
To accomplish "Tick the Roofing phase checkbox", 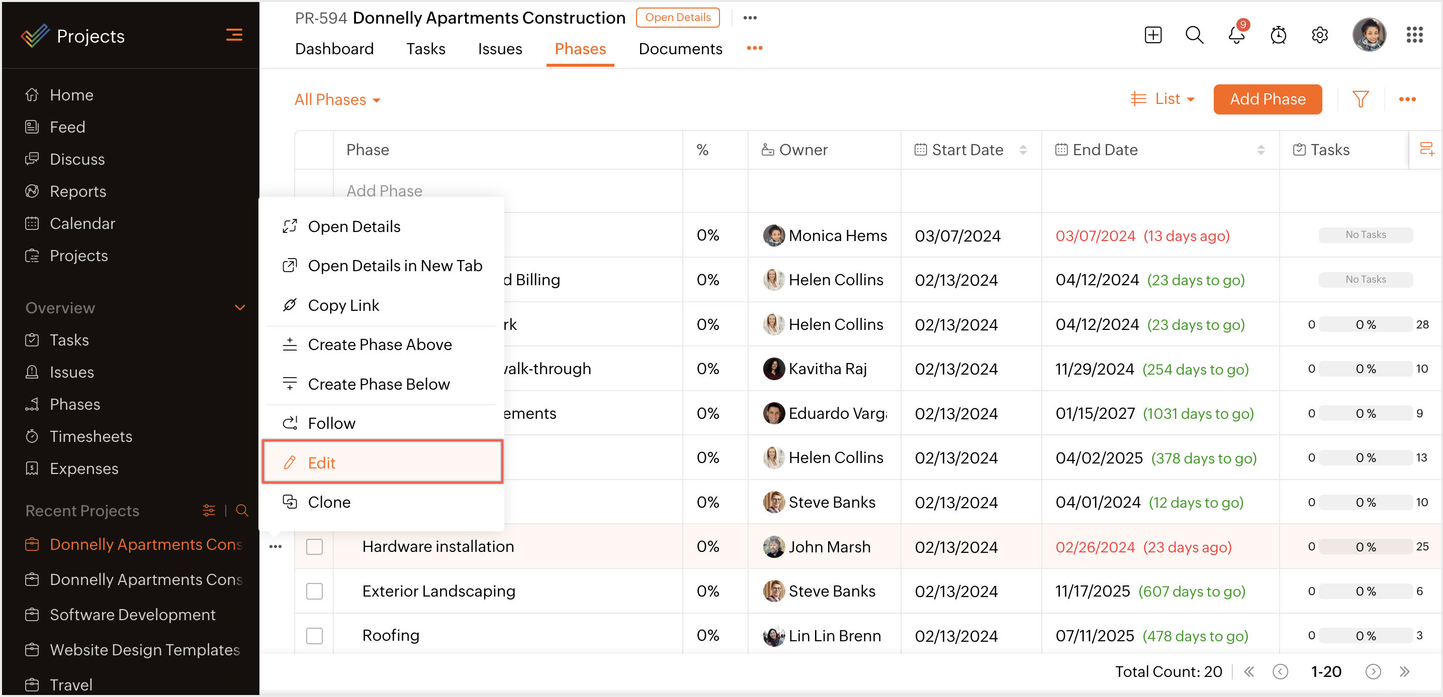I will (x=314, y=635).
